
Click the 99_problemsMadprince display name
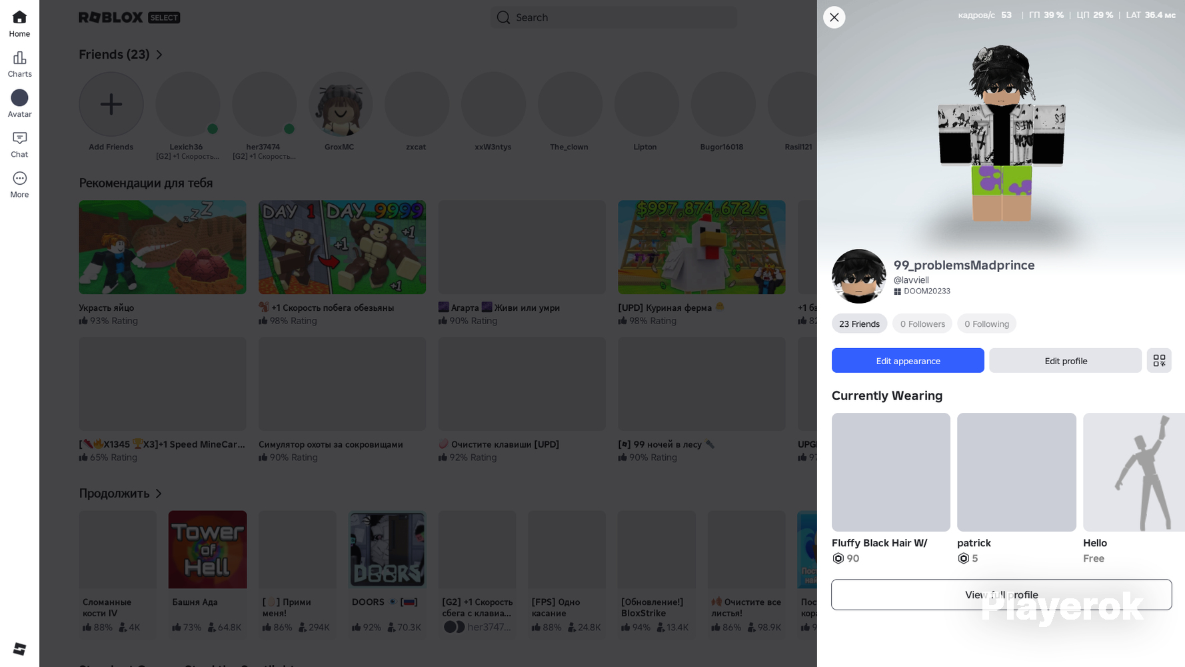pyautogui.click(x=964, y=265)
